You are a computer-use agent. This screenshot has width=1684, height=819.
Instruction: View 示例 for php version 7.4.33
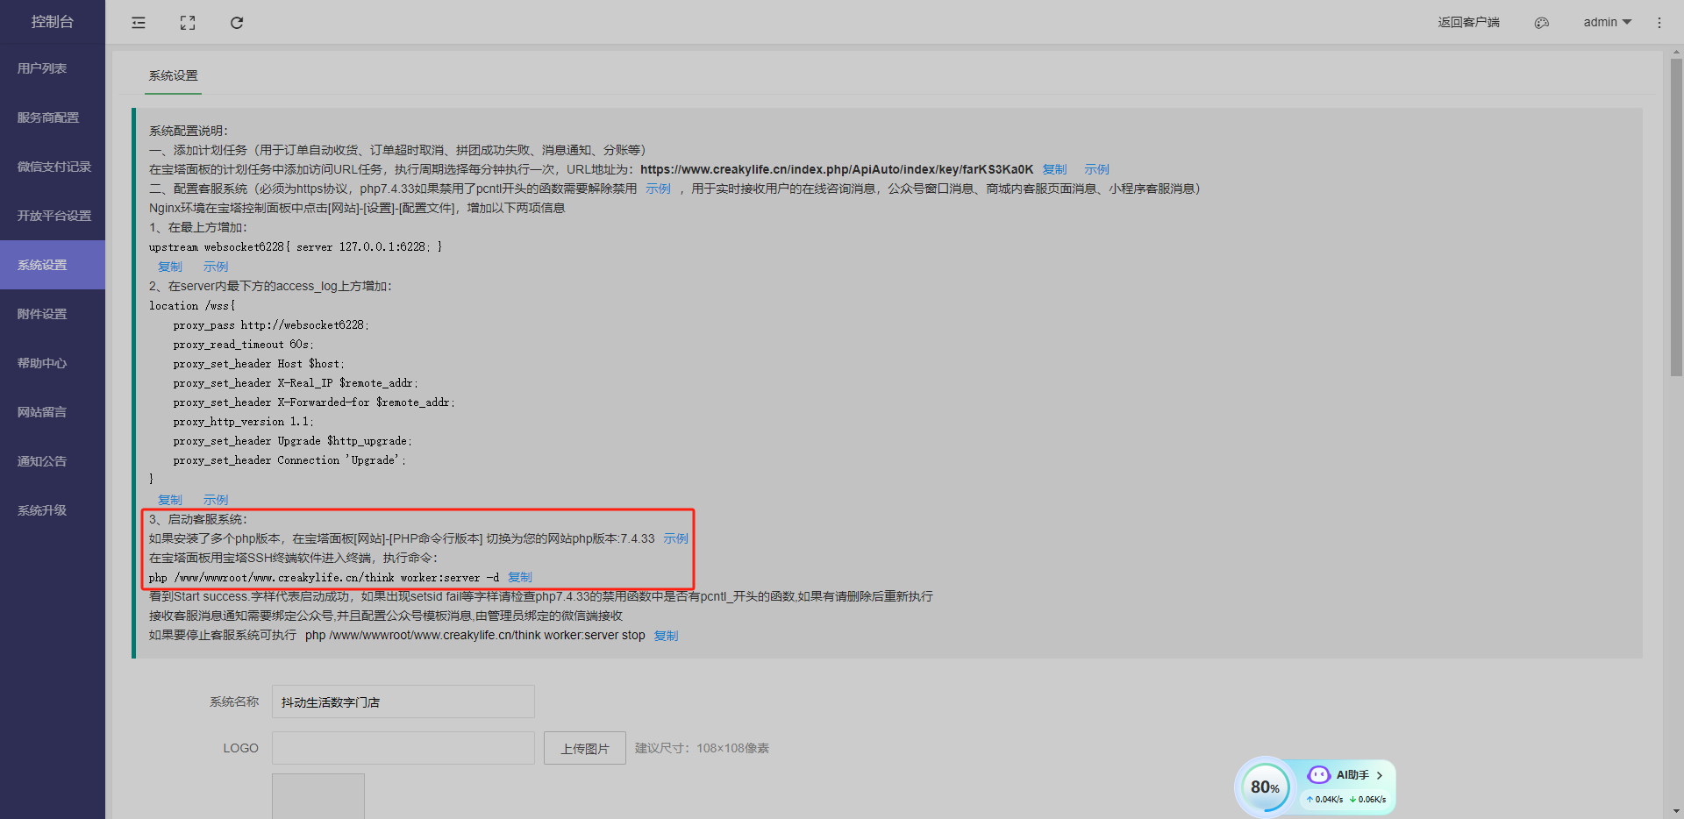coord(675,538)
